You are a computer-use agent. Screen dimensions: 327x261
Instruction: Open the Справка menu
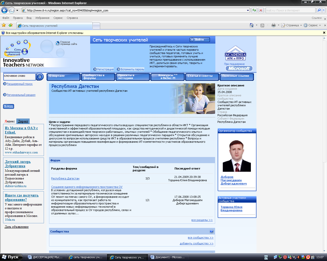[x=72, y=18]
